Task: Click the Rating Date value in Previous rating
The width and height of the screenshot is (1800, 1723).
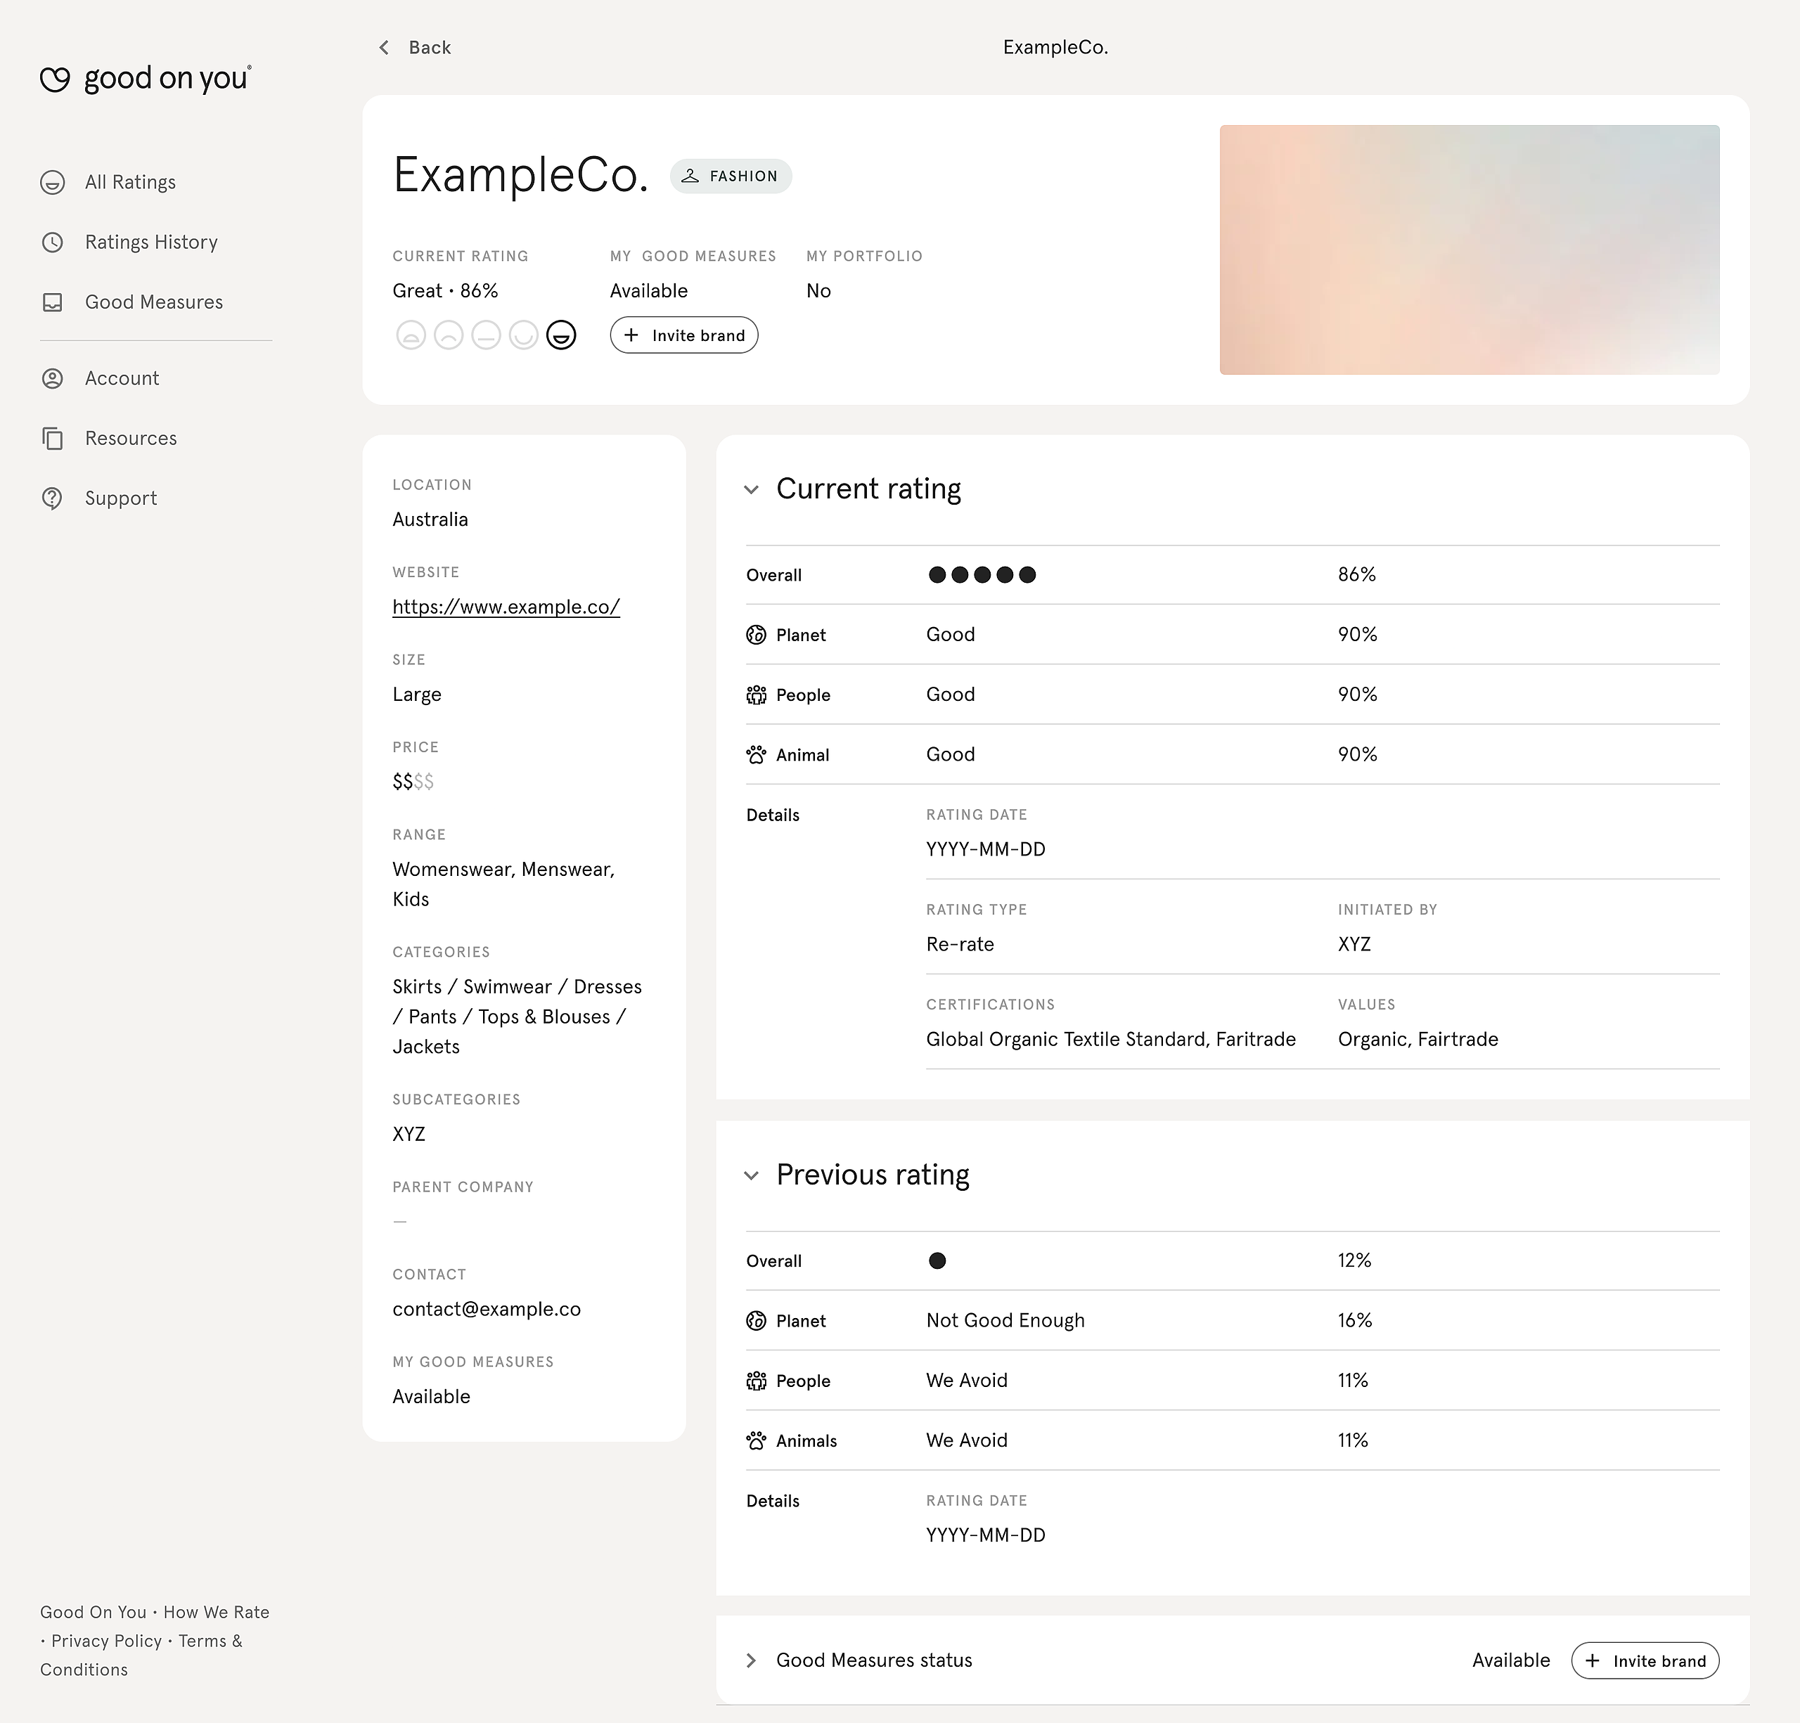Action: tap(985, 1535)
